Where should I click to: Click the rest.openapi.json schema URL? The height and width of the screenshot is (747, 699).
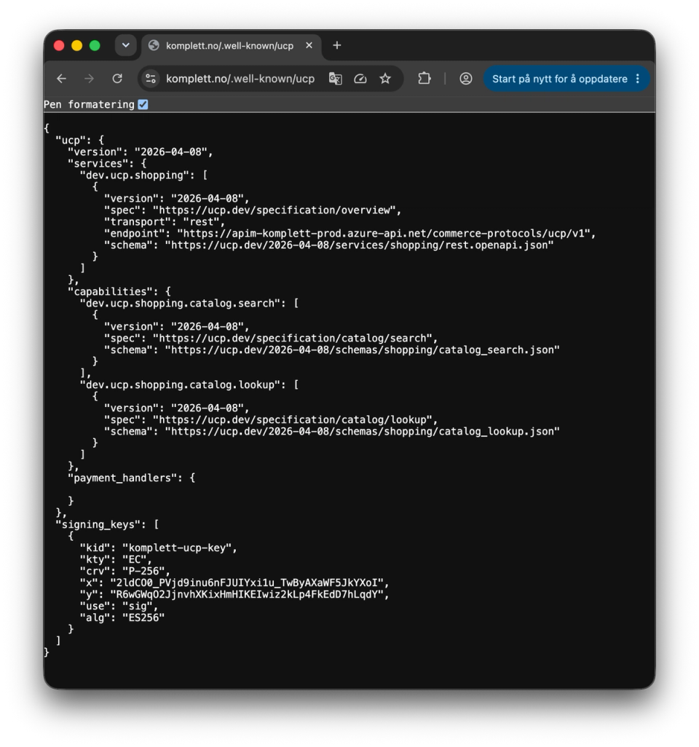click(359, 245)
